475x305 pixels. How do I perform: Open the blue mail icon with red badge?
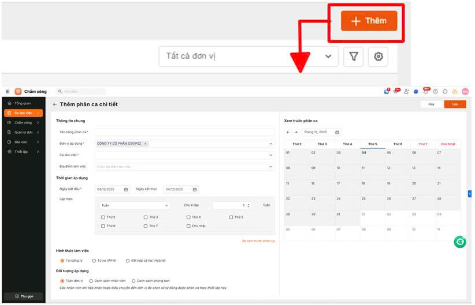387,91
